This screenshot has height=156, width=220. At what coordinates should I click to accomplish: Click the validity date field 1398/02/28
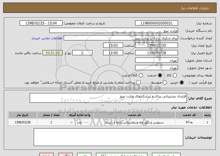157,53
